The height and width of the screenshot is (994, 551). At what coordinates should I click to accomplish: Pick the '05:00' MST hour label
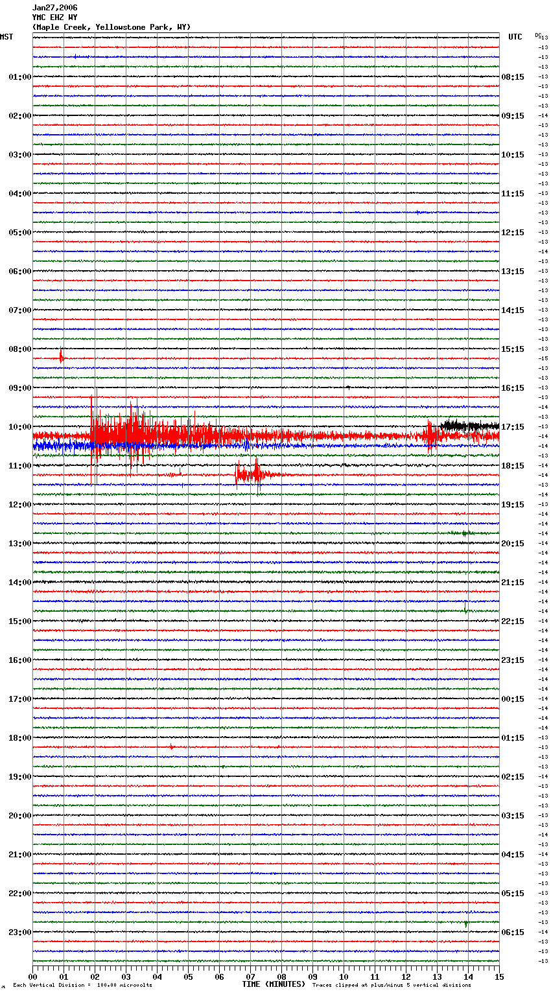pyautogui.click(x=20, y=233)
